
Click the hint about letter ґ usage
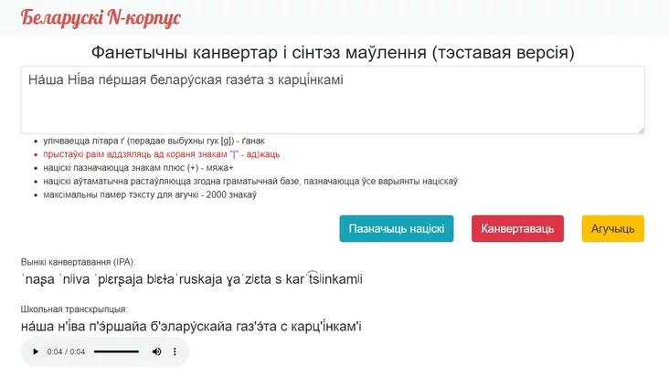[x=154, y=141]
